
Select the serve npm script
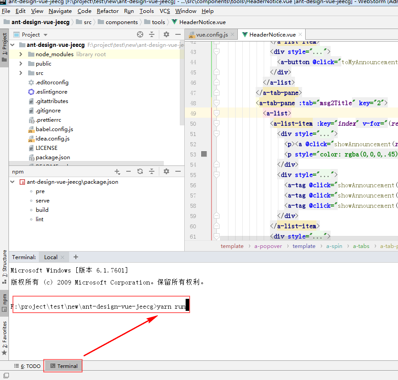tap(42, 200)
